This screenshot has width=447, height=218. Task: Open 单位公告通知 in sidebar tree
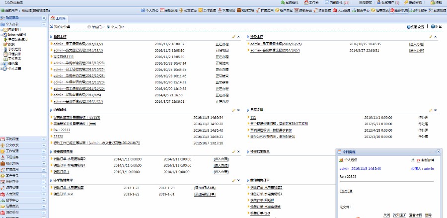tap(18, 39)
